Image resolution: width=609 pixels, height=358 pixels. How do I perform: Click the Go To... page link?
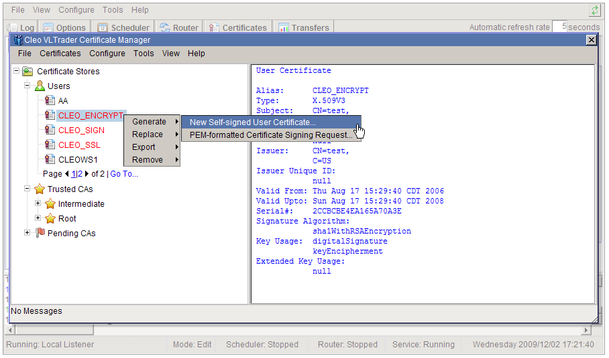click(124, 174)
